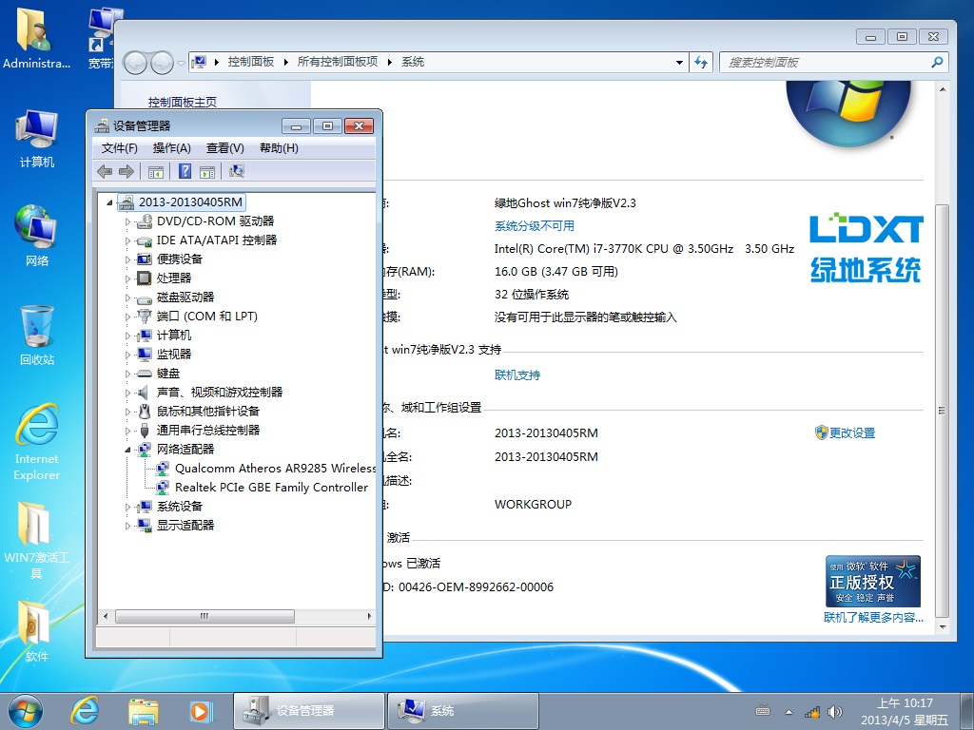The height and width of the screenshot is (730, 974).
Task: Click 控制面板 in the address breadcrumb
Action: [x=251, y=62]
